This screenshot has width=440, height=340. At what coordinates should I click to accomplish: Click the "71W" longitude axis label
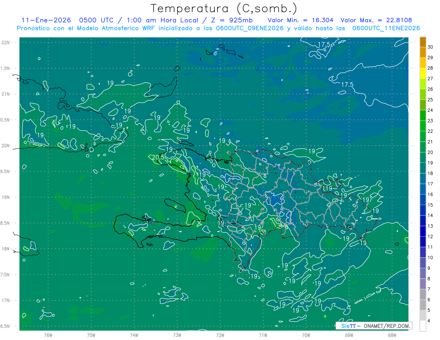(x=263, y=335)
